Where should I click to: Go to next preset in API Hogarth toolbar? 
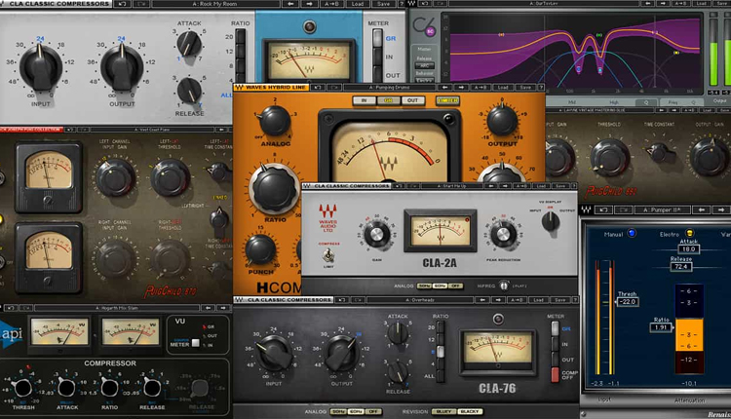pos(223,308)
